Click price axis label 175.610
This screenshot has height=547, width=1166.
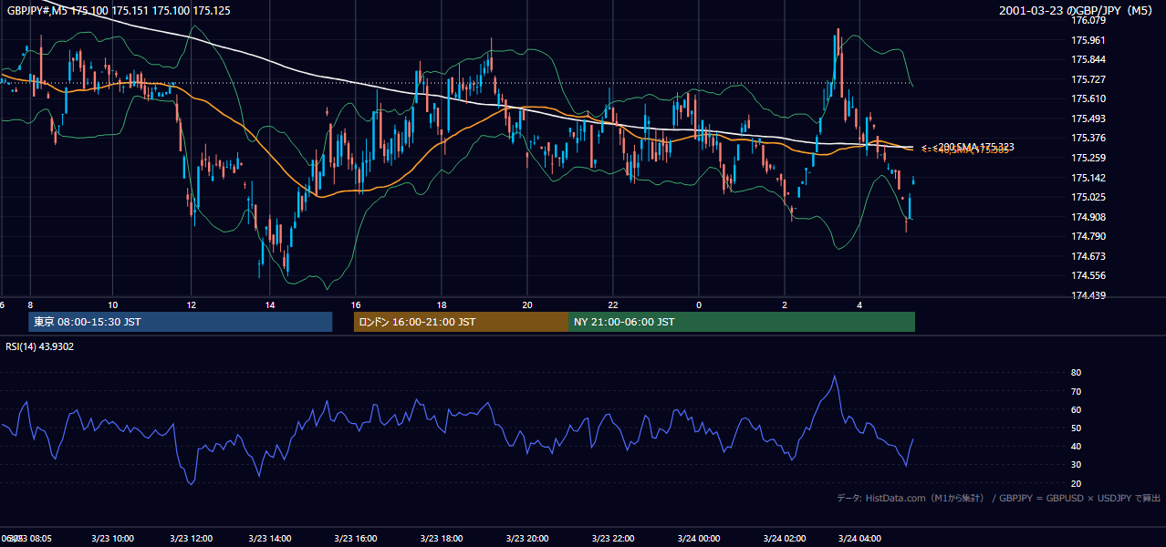click(x=1088, y=98)
